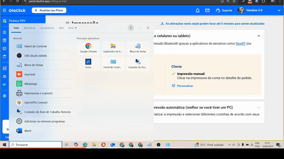This screenshot has height=159, width=284.
Task: Open Explorador de Arquivos tile
Action: (x=113, y=48)
